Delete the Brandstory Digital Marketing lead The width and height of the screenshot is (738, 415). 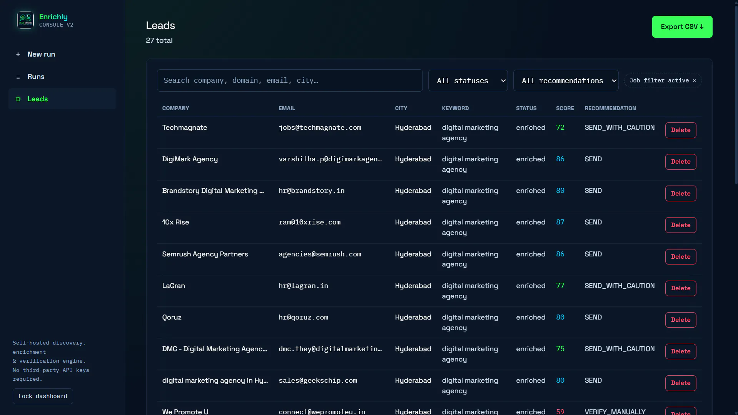pos(680,193)
